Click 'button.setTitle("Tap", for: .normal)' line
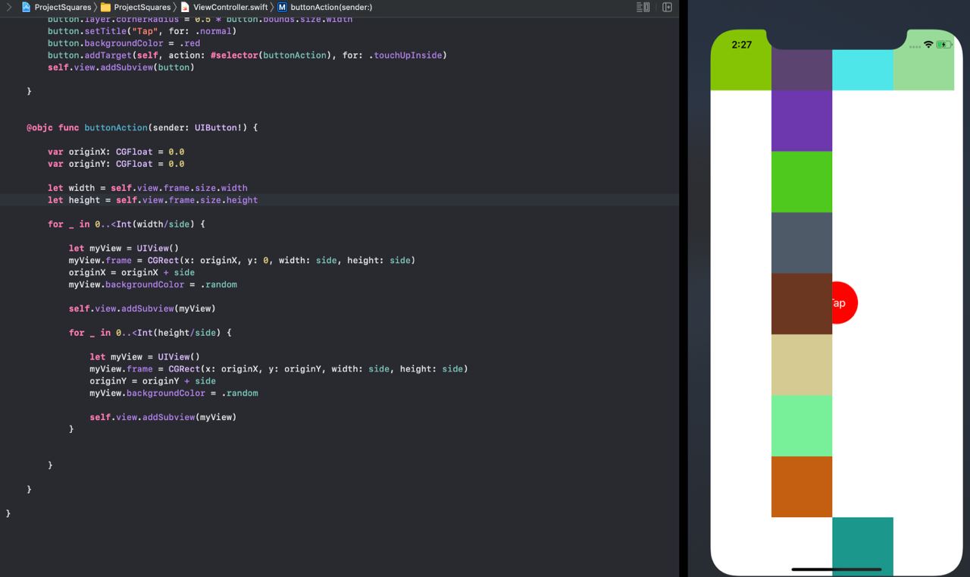This screenshot has width=970, height=577. [142, 31]
